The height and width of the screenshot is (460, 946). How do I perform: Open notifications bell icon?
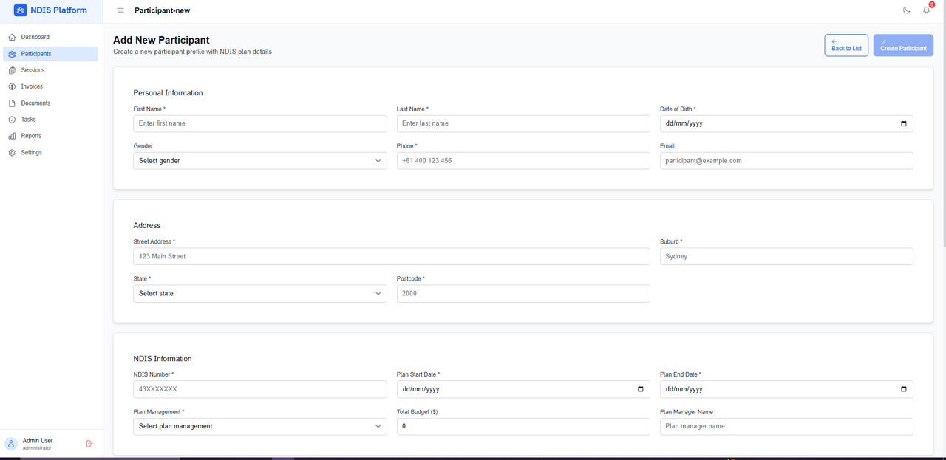click(x=926, y=10)
